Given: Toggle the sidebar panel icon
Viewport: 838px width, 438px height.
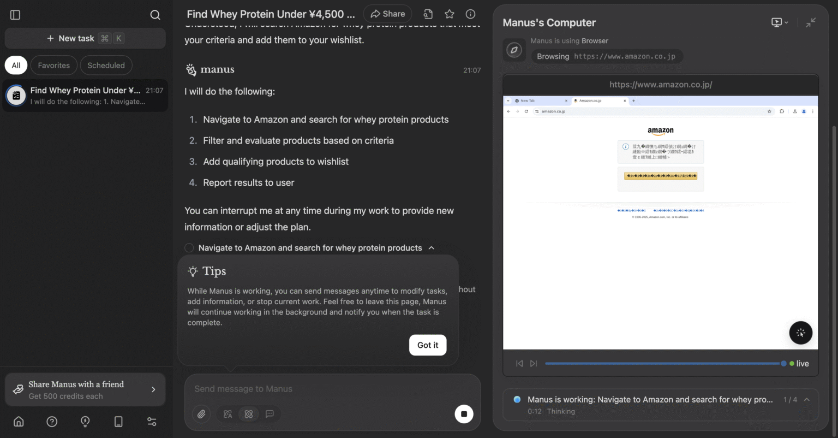Looking at the screenshot, I should (x=15, y=15).
